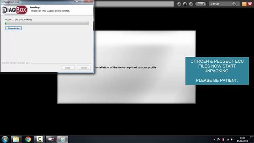Click the active installer taskbar icon
Viewport: 254px width, 143px height.
(x=63, y=139)
